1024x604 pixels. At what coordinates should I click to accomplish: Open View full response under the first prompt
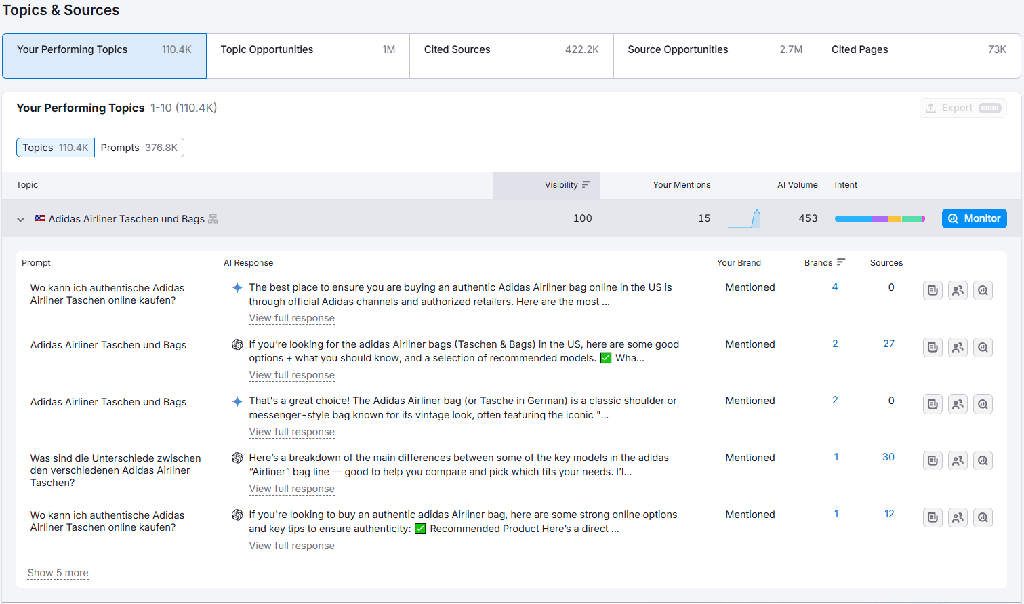click(291, 318)
